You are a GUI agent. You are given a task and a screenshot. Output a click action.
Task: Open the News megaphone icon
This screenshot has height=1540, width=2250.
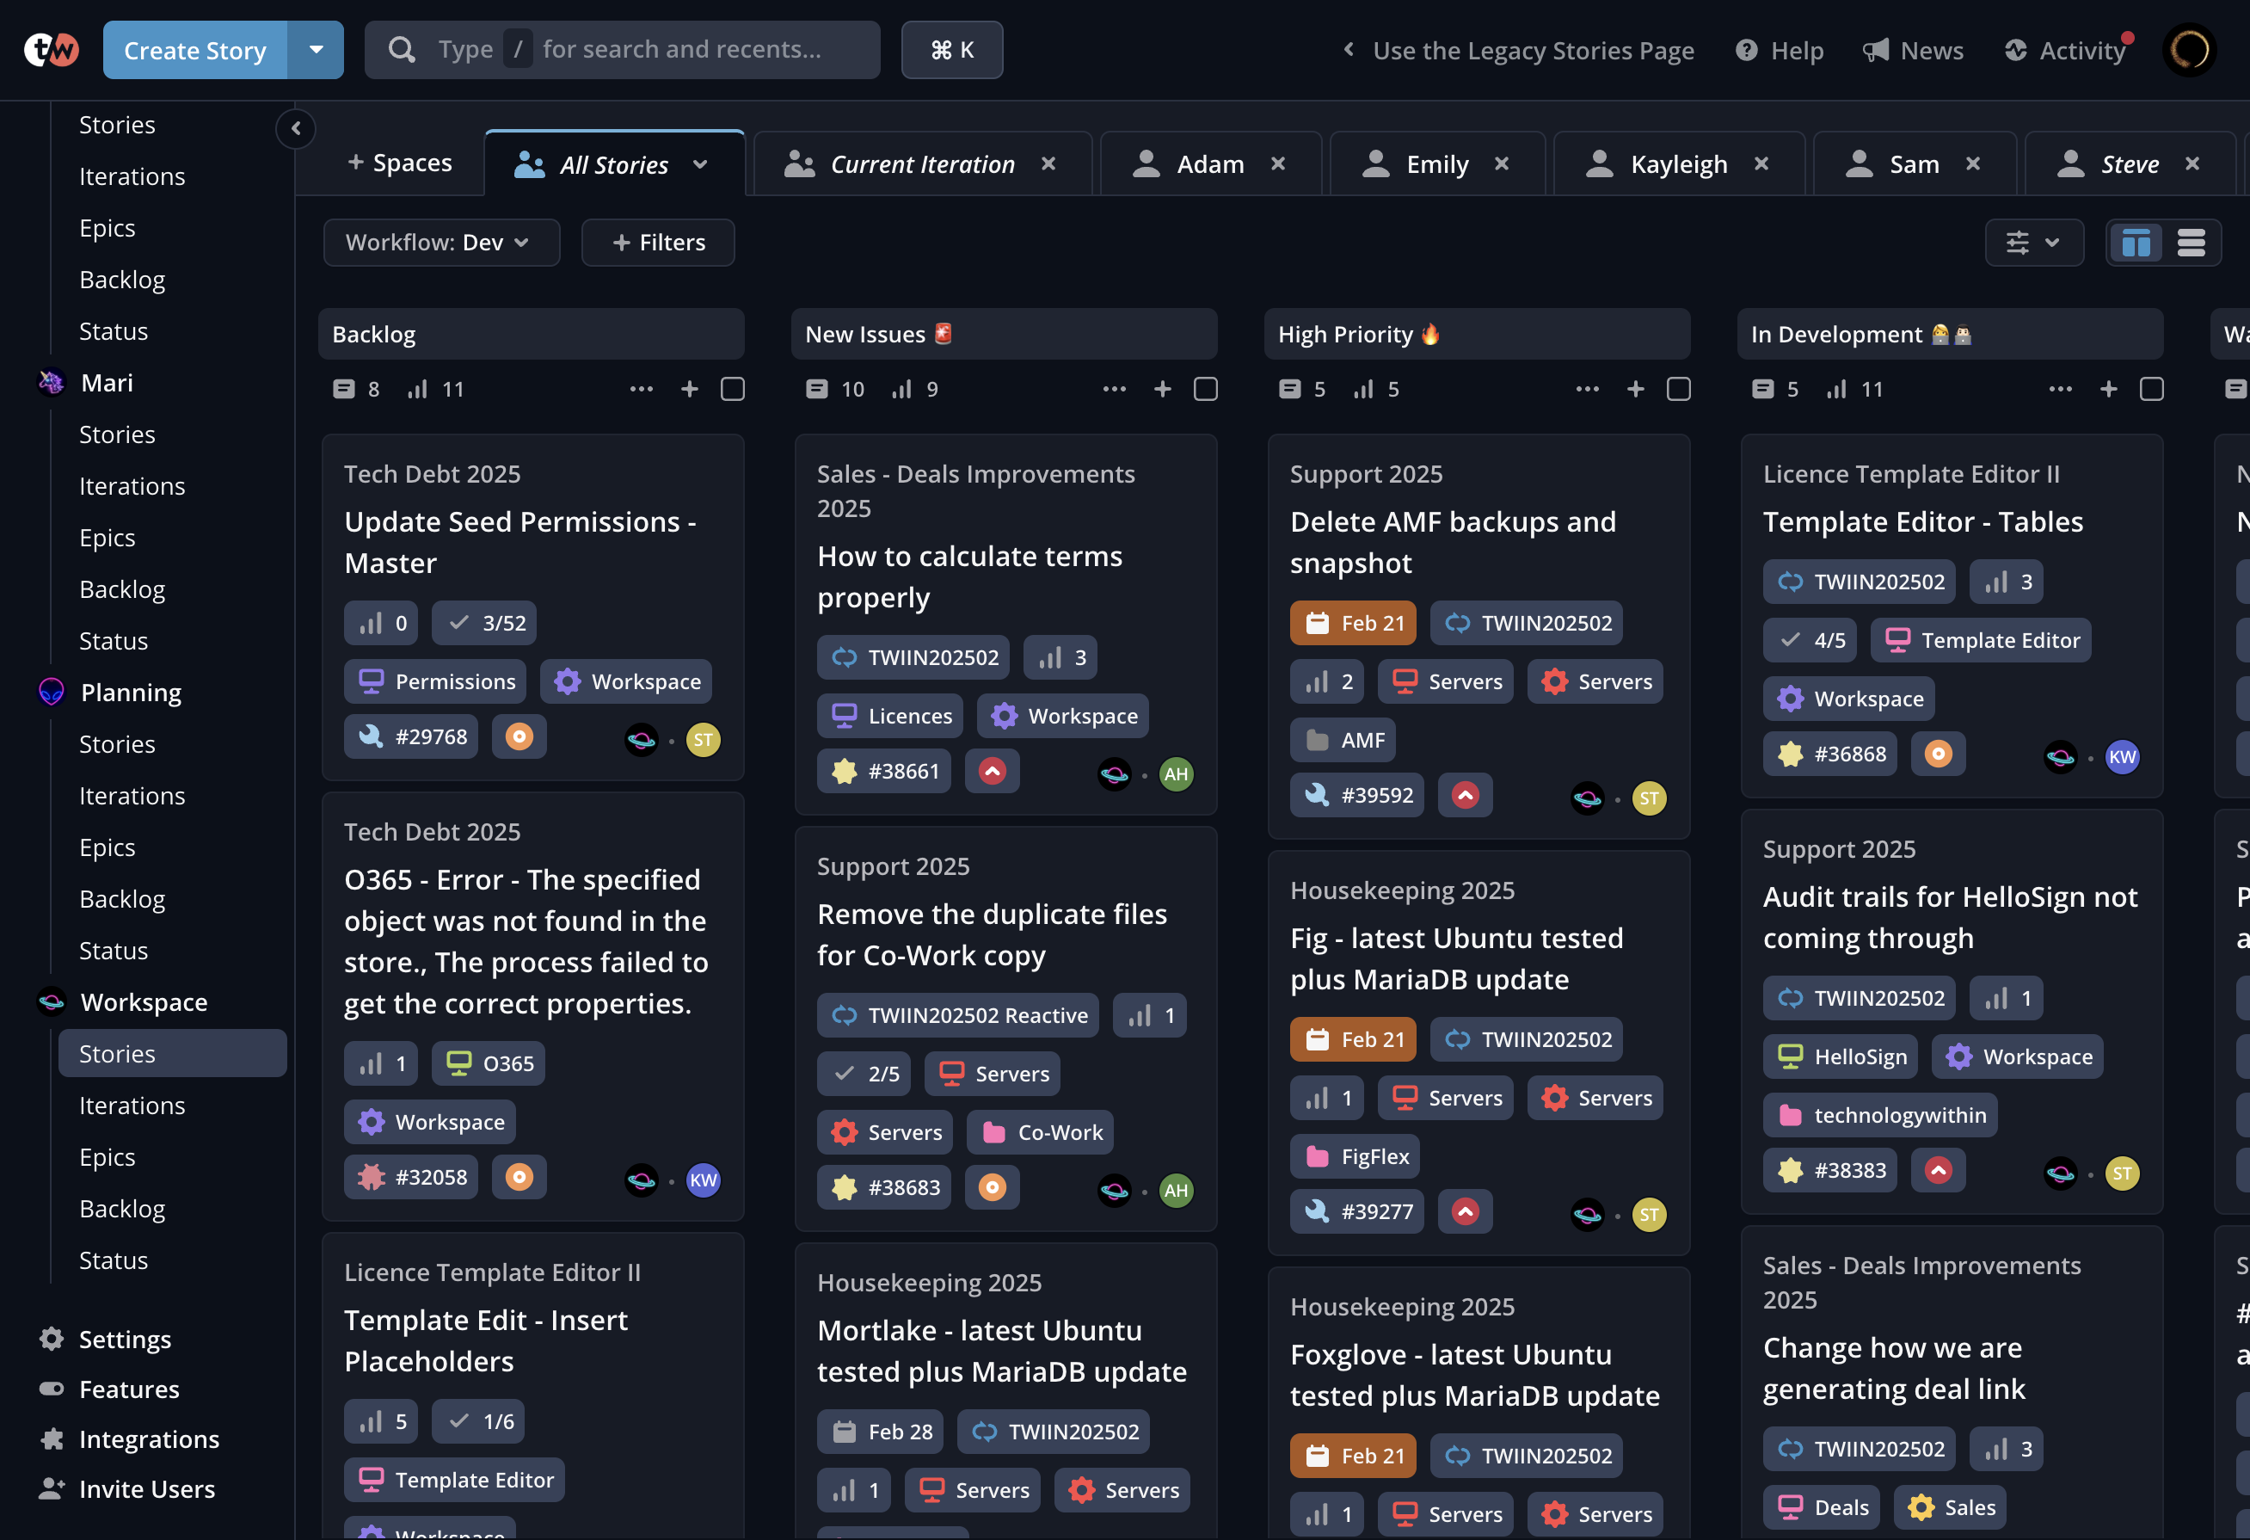click(x=1875, y=51)
